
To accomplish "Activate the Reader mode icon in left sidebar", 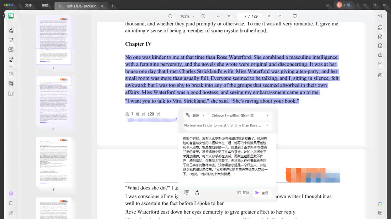I will (x=11, y=16).
